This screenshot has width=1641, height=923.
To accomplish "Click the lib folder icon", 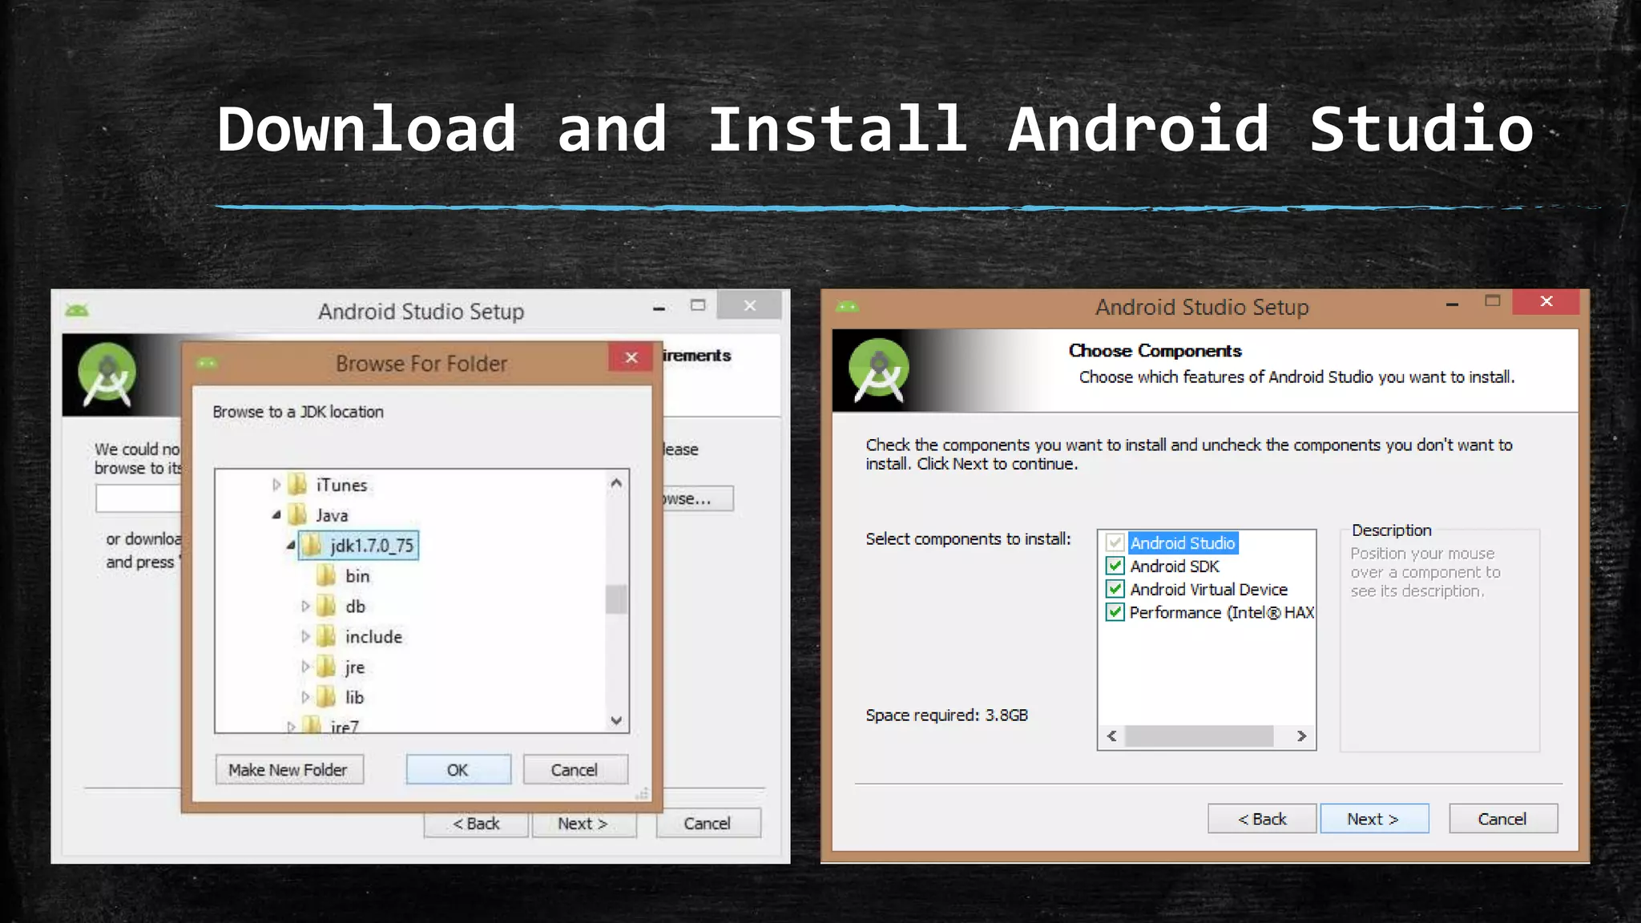I will click(x=326, y=697).
